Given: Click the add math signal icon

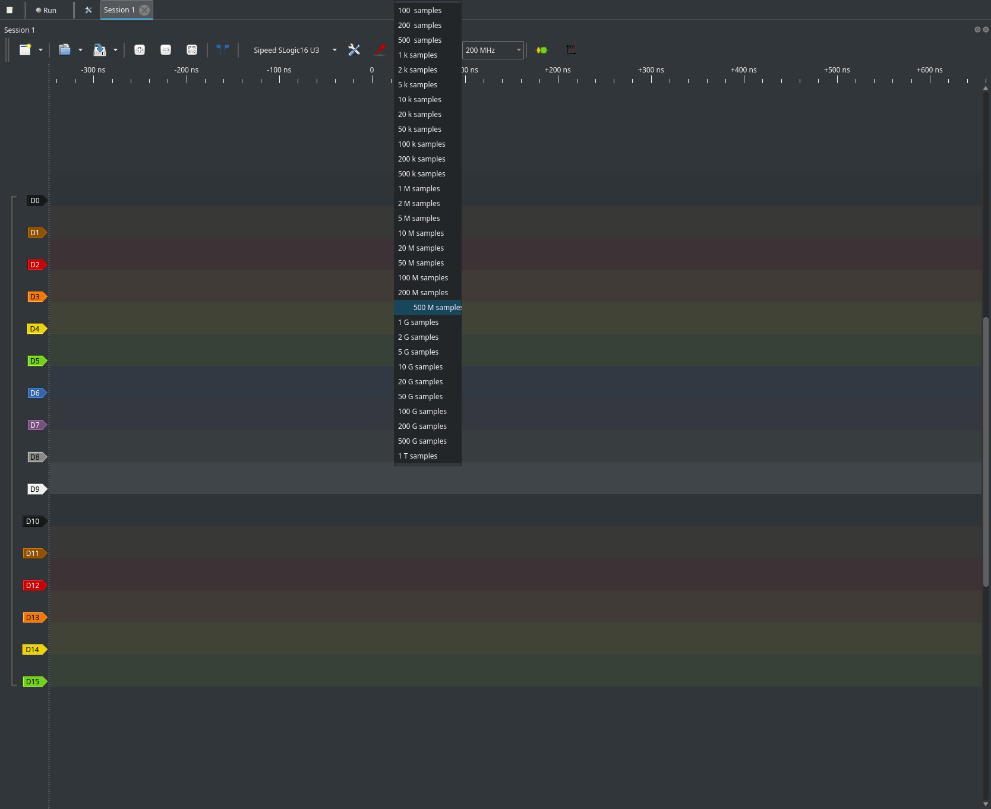Looking at the screenshot, I should [x=571, y=50].
